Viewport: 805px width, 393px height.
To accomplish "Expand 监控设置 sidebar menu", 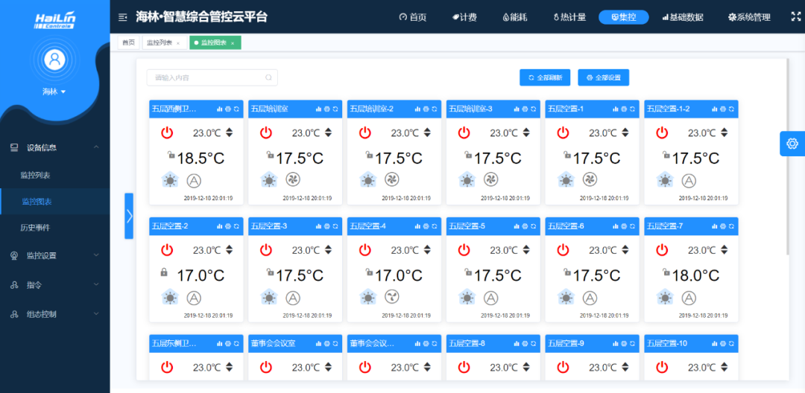I will click(x=54, y=255).
